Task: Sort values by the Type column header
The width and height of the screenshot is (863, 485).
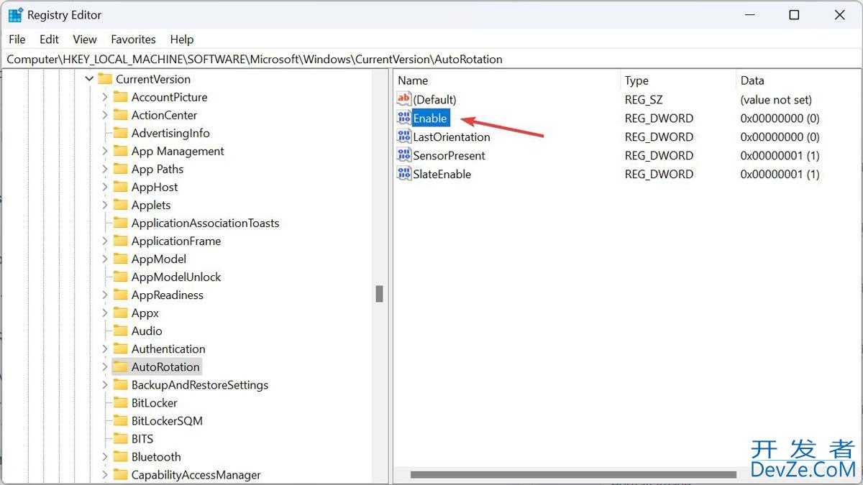Action: (677, 80)
